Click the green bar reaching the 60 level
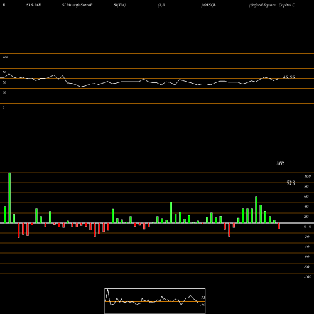The height and width of the screenshot is (314, 314). (x=256, y=210)
